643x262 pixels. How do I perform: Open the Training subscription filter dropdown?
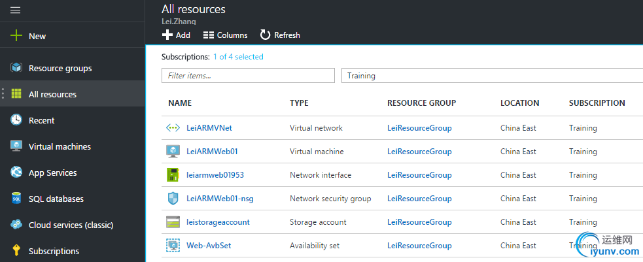[x=492, y=76]
